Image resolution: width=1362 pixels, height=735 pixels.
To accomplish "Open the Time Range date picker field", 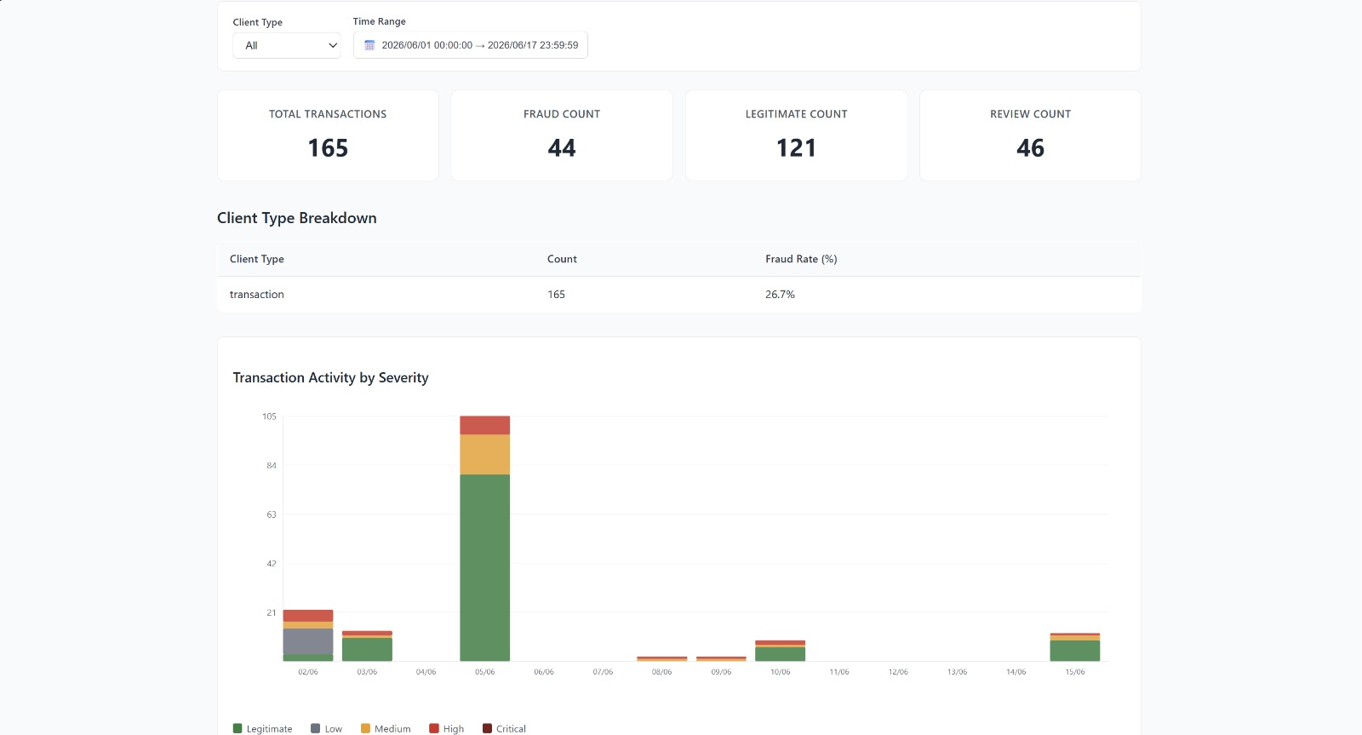I will (x=470, y=45).
